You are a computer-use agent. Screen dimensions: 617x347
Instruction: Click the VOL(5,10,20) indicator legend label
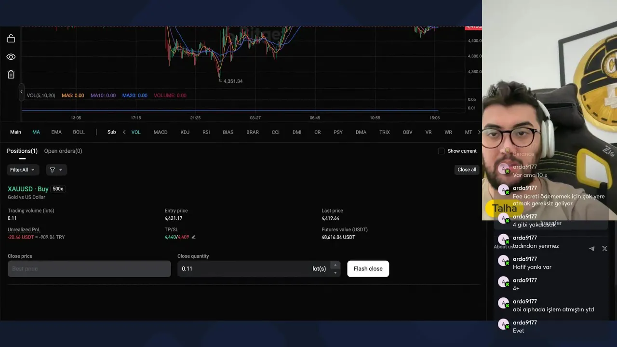coord(40,95)
